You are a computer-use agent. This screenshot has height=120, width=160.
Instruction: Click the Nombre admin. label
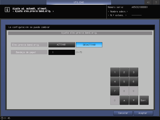coord(118,11)
